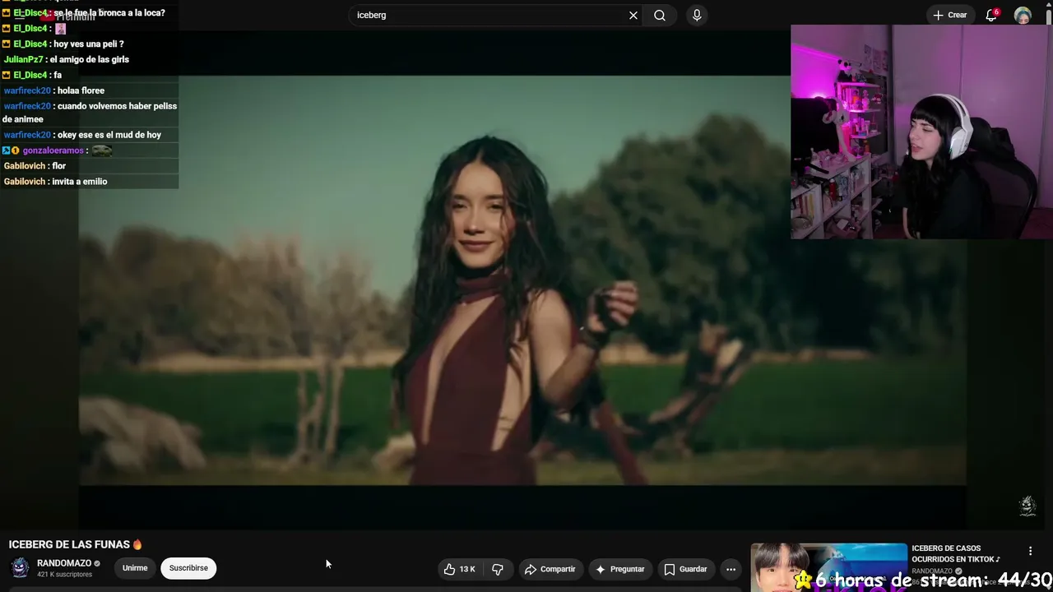
Task: Click Gabilovich's chat message 'flor'
Action: 59,166
